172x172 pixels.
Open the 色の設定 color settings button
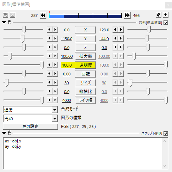[30, 127]
